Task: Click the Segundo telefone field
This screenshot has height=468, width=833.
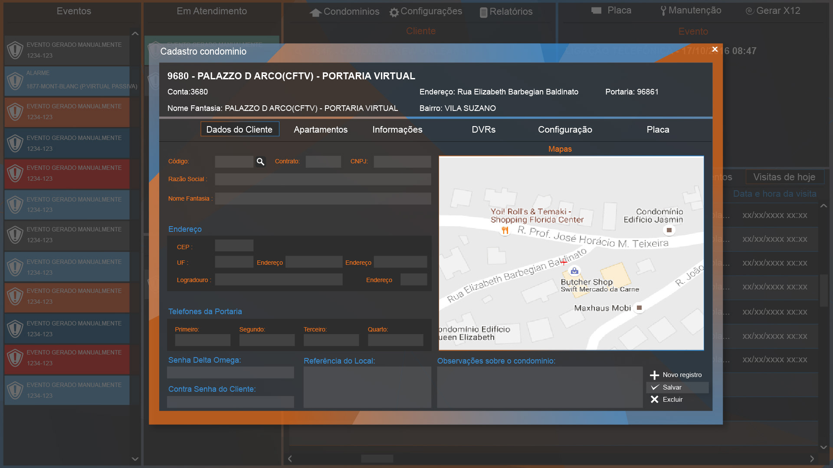Action: tap(267, 340)
